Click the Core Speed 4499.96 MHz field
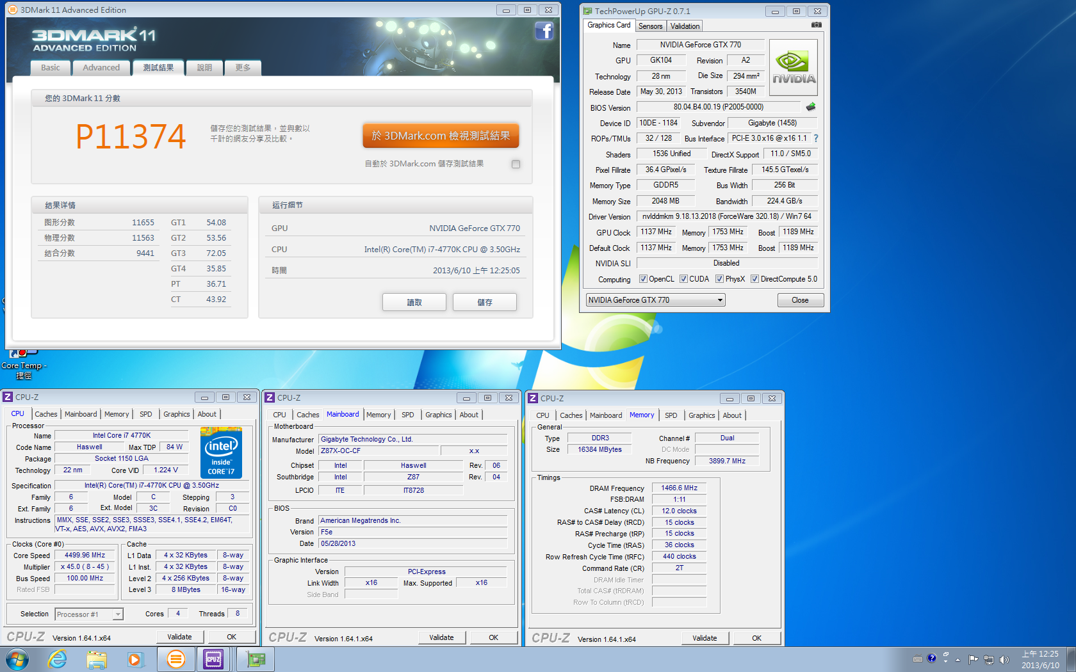Viewport: 1076px width, 672px height. 85,556
